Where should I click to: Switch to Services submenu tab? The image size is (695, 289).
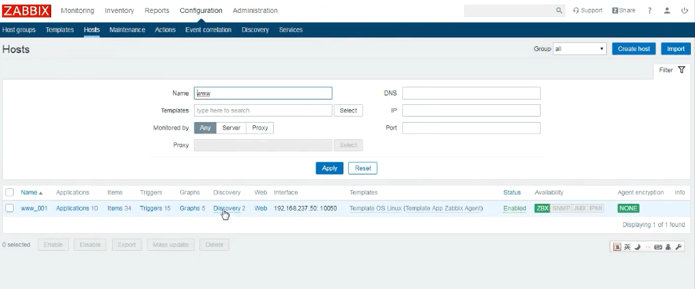pyautogui.click(x=291, y=30)
